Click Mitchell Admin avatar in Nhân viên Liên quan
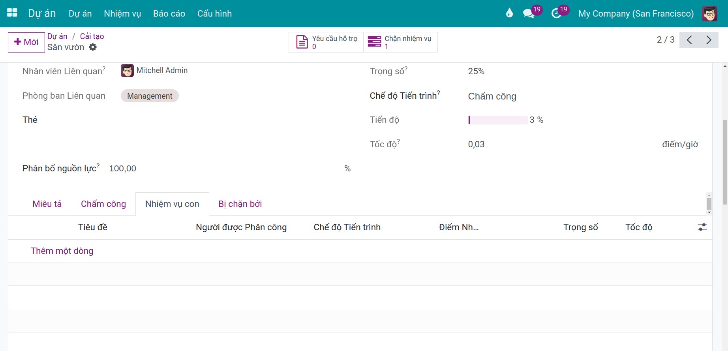This screenshot has height=351, width=728. point(127,71)
